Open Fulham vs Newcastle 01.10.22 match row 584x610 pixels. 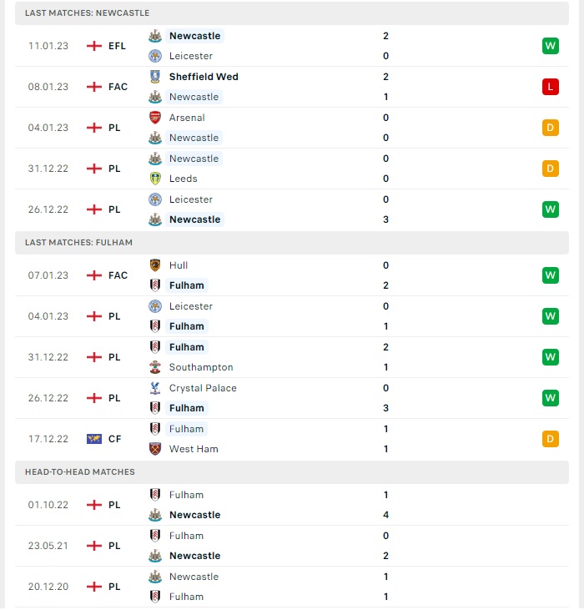coord(292,505)
